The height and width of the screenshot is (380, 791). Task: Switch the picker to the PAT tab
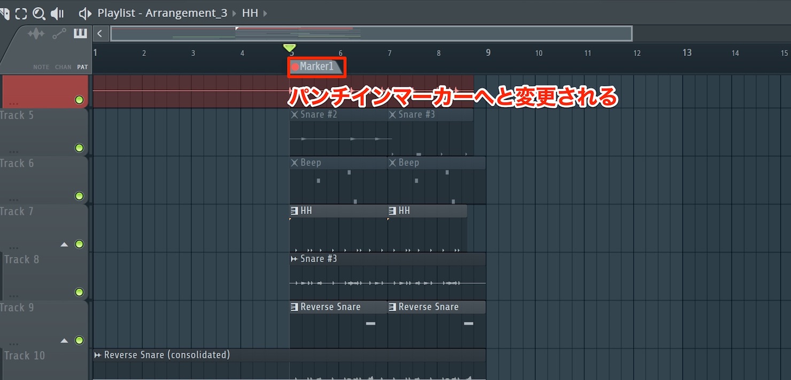click(x=82, y=67)
